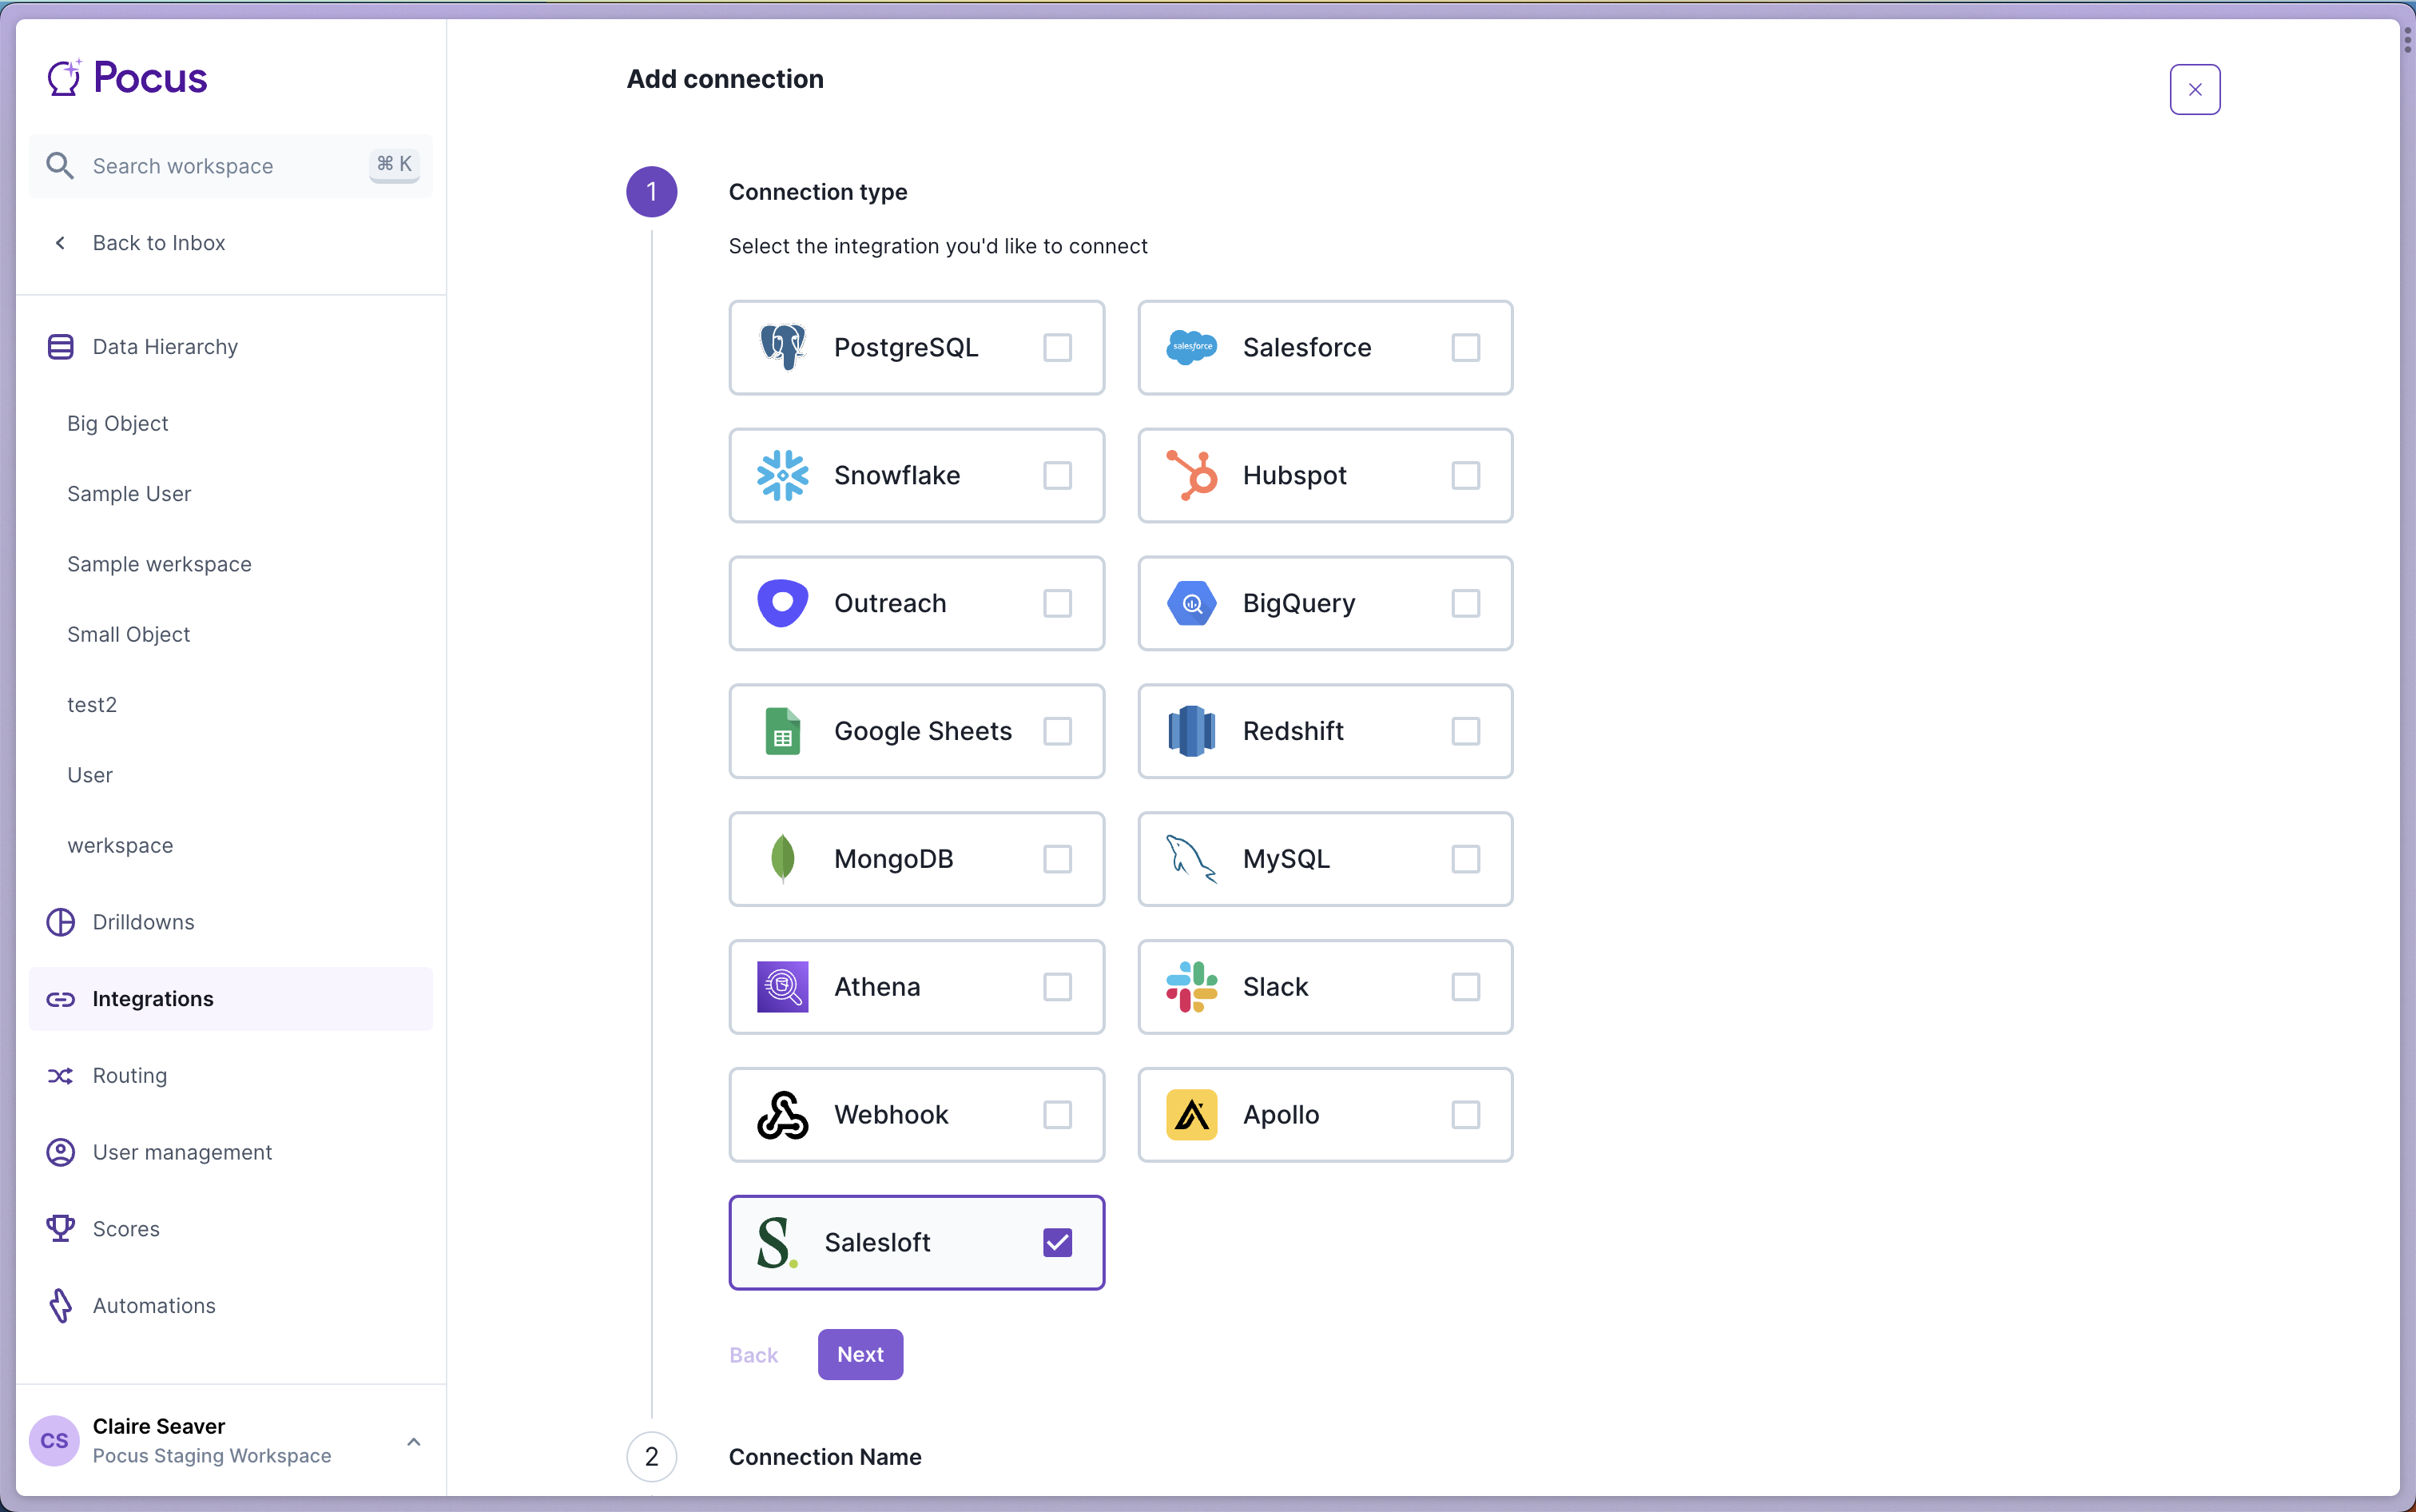Click the Pocus logo in sidebar
Image resolution: width=2416 pixels, height=1512 pixels.
(127, 78)
